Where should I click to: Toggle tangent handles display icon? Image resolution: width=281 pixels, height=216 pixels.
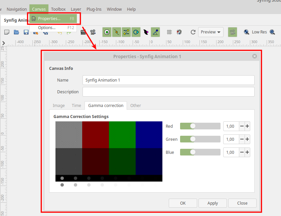pos(126,32)
